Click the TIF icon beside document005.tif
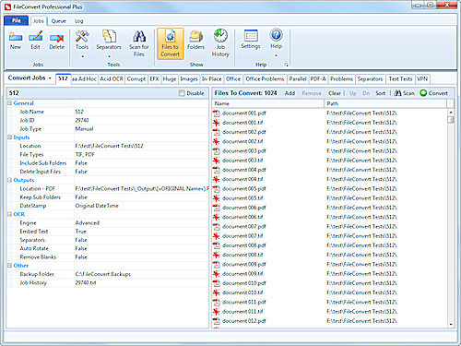 coord(217,198)
